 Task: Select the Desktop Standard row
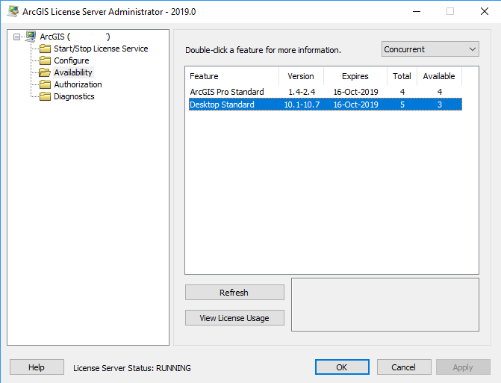[326, 105]
